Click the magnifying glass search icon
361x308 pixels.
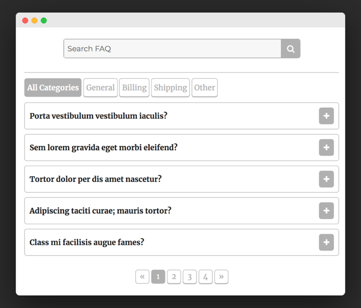coord(290,48)
